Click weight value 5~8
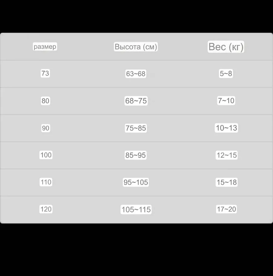Viewport: 273px width, 276px height. 226,73
